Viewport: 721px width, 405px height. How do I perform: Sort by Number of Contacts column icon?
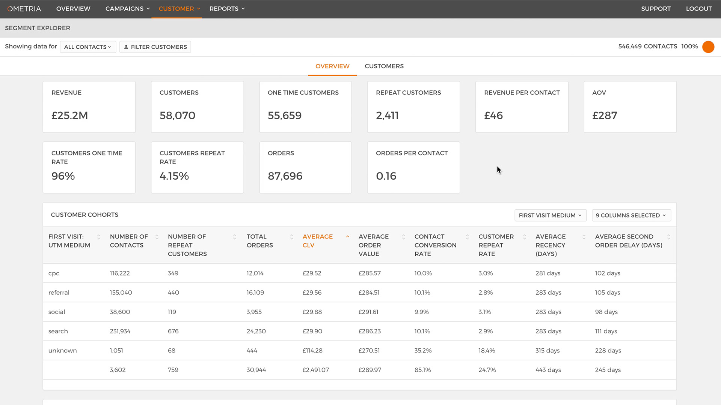pyautogui.click(x=157, y=237)
